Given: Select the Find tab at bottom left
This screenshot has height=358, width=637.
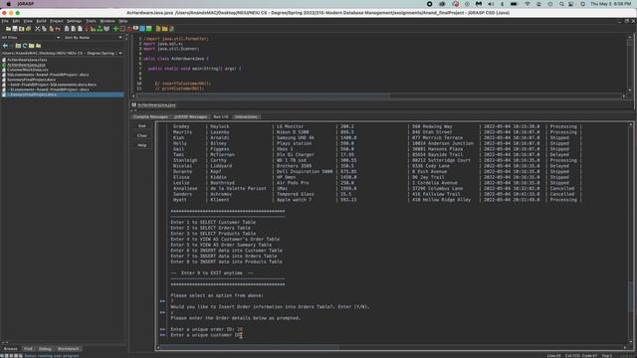Looking at the screenshot, I should coord(28,349).
